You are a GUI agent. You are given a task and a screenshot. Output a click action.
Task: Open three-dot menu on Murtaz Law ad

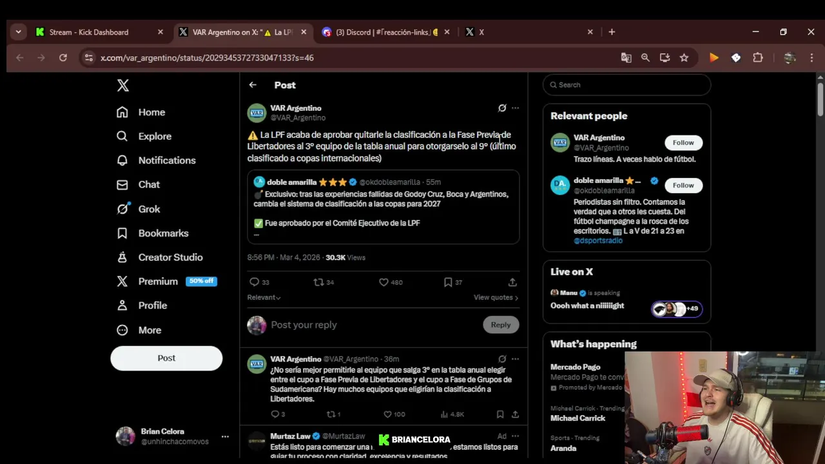click(x=515, y=436)
